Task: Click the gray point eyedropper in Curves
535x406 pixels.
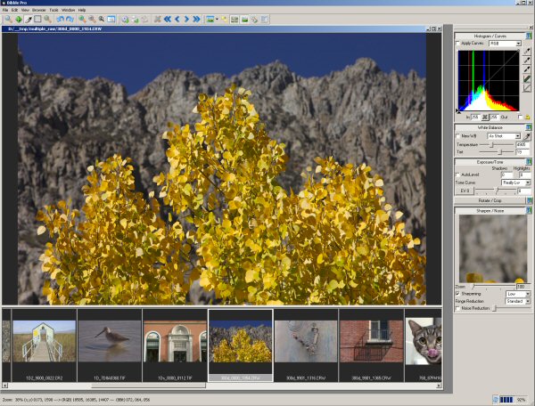Action: click(x=527, y=61)
